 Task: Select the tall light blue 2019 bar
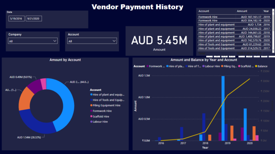pyautogui.click(x=223, y=108)
